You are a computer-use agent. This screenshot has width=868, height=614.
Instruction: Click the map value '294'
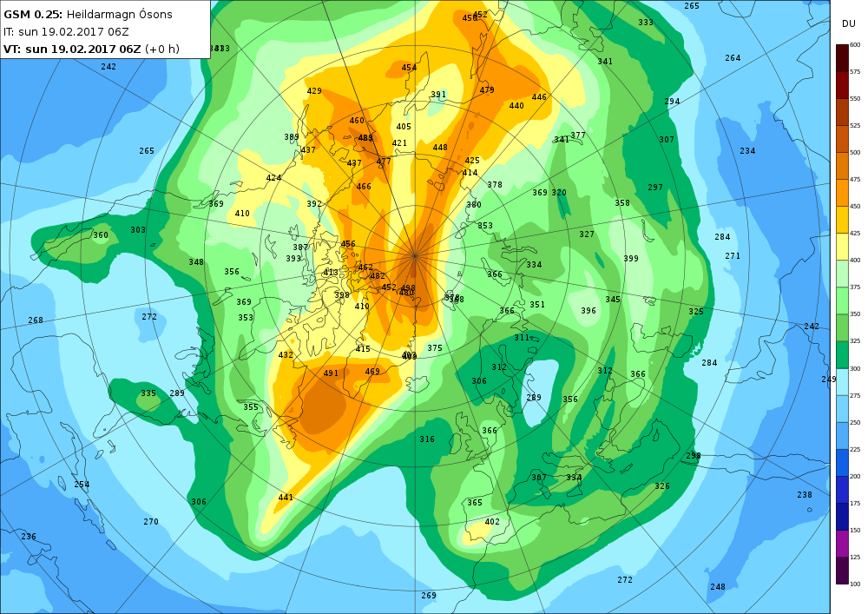click(x=672, y=102)
